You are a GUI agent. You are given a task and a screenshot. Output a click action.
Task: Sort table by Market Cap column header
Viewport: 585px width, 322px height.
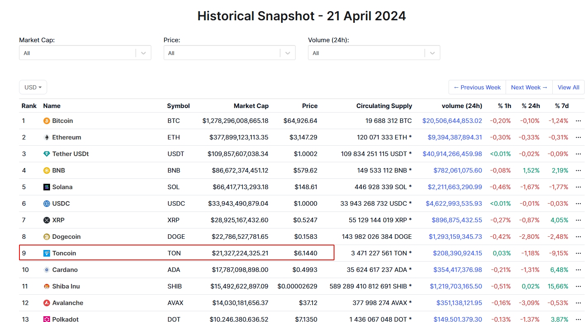point(251,106)
